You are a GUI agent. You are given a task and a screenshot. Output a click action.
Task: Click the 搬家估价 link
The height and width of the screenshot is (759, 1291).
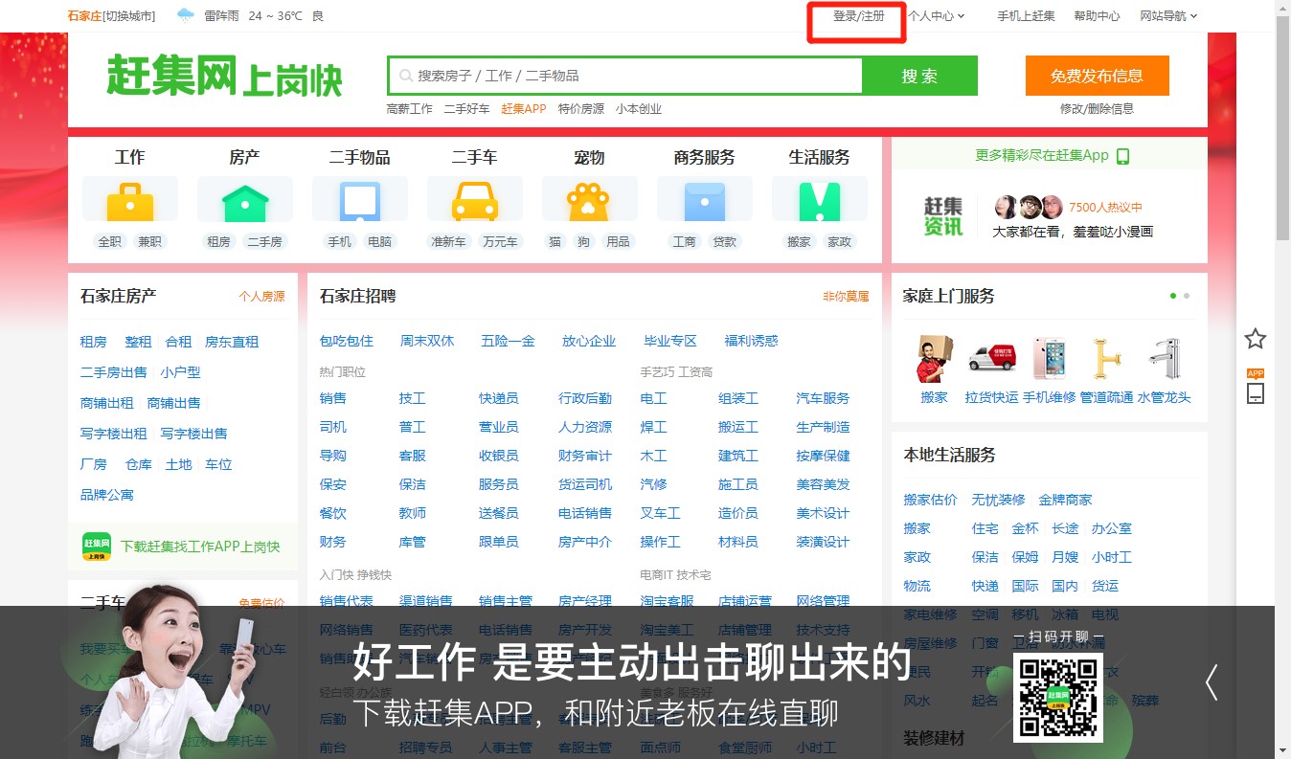(930, 500)
